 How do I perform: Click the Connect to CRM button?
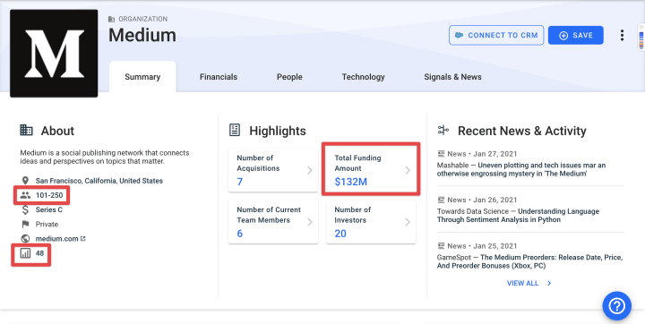click(496, 36)
